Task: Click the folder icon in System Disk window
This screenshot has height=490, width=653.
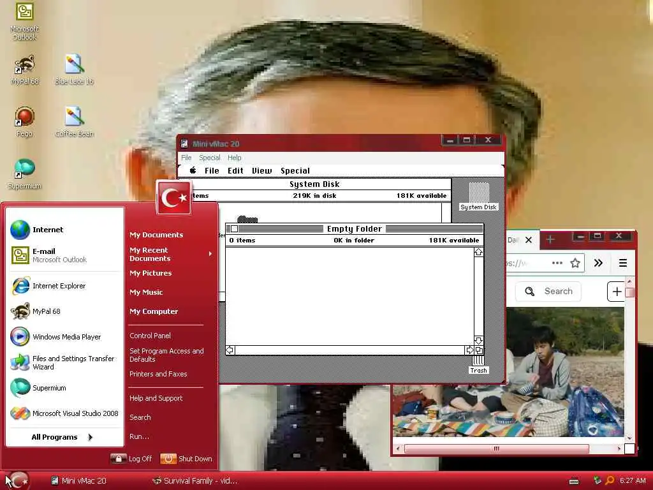Action: click(247, 219)
